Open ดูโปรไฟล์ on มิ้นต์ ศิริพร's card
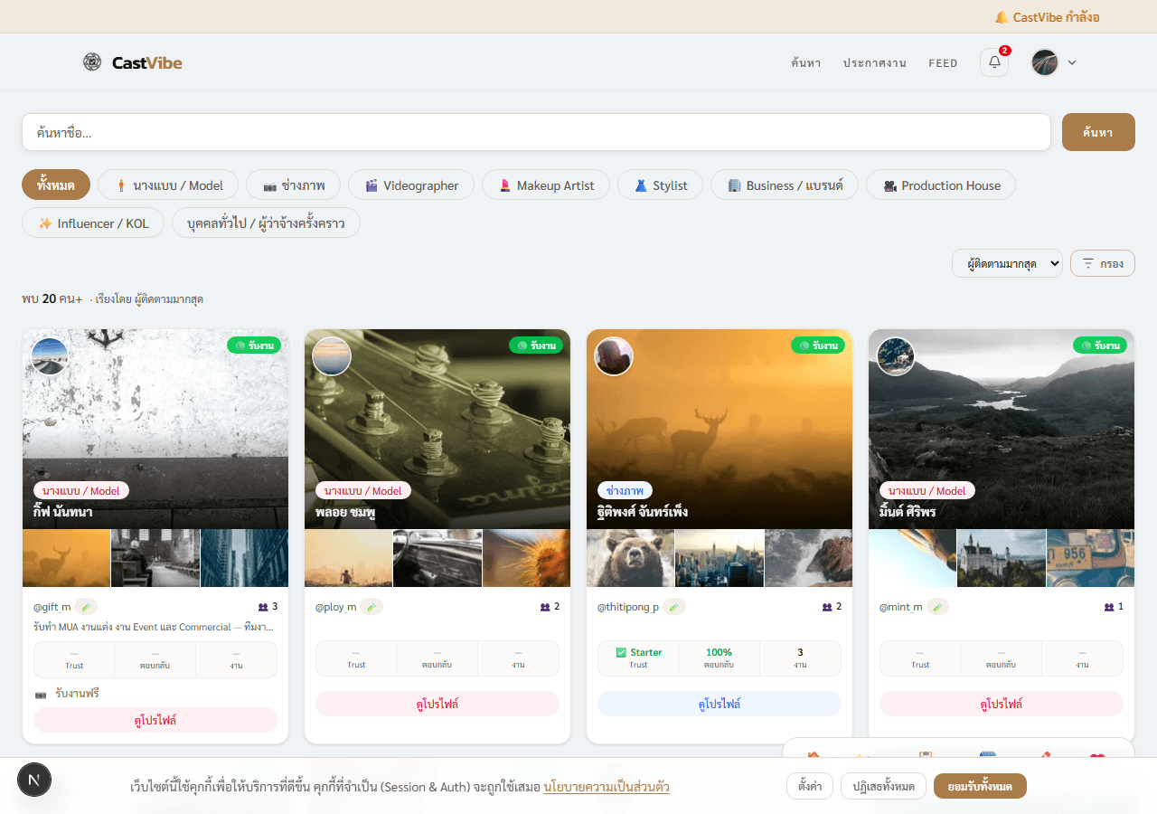The width and height of the screenshot is (1157, 814). [x=1002, y=704]
